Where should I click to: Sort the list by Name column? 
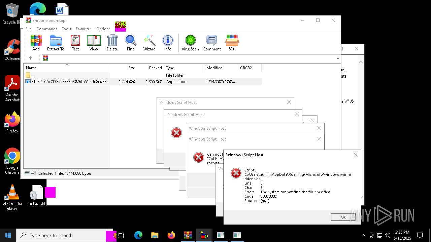coord(67,68)
